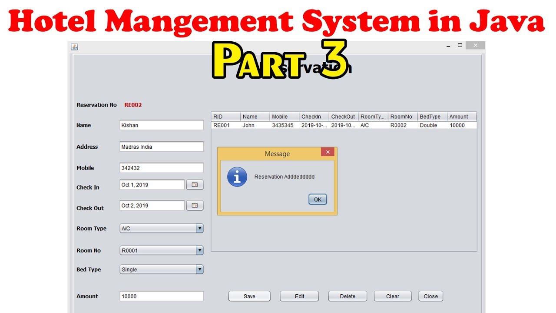Viewport: 556px width, 313px height.
Task: Open the Check In calendar picker
Action: coord(195,185)
